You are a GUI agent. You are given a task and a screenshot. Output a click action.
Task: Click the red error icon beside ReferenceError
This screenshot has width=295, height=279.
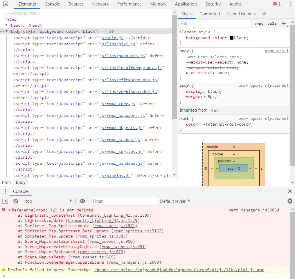4,209
